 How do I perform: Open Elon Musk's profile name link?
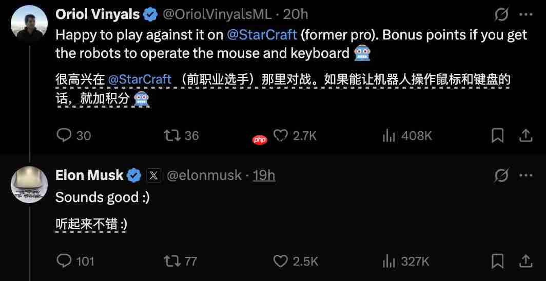[89, 175]
